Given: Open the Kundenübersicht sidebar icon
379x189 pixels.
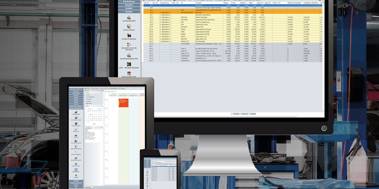Looking at the screenshot, I should pyautogui.click(x=129, y=17).
